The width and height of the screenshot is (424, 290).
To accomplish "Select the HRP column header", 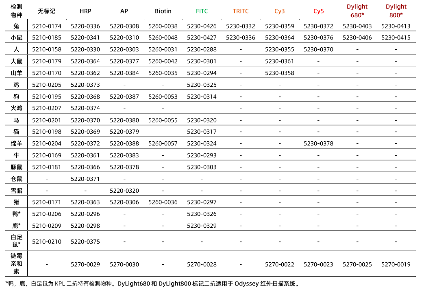I will pyautogui.click(x=85, y=11).
